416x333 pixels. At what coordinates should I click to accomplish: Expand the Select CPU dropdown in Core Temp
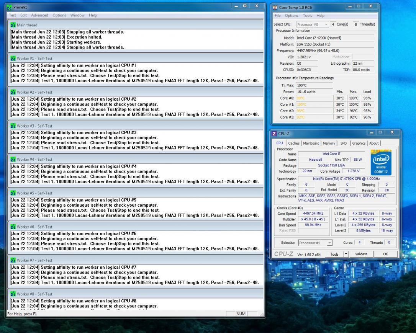tap(313, 24)
